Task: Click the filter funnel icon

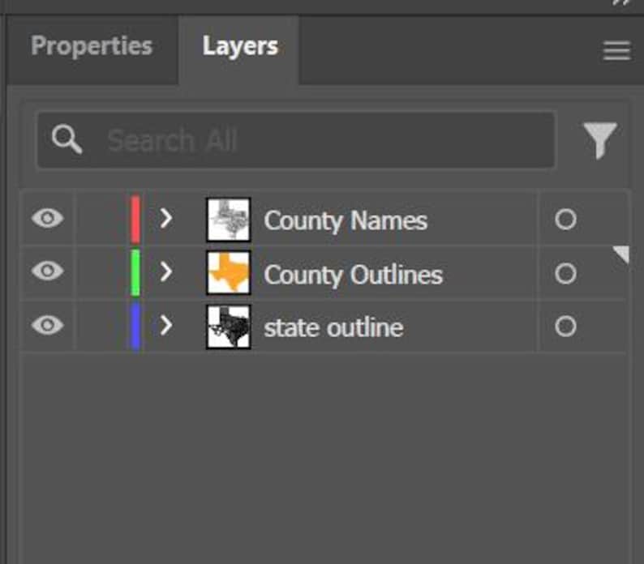Action: 600,140
